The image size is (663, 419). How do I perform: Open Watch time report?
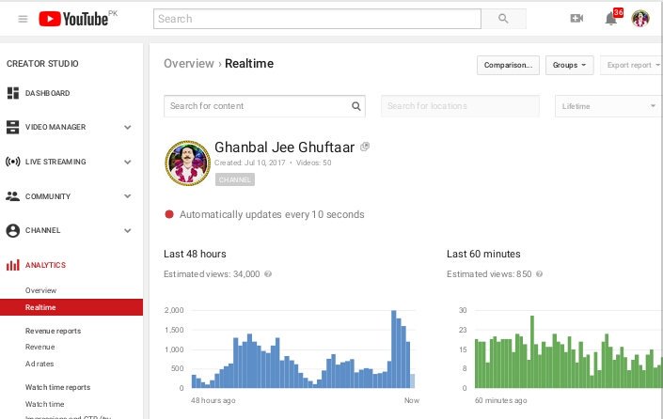point(44,404)
